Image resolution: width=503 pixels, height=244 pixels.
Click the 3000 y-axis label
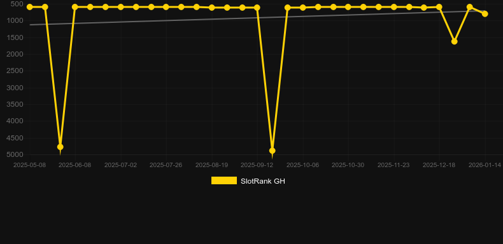[x=15, y=88]
